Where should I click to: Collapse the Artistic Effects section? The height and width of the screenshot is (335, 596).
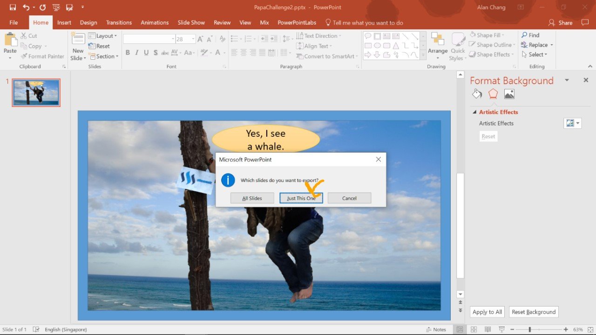474,112
